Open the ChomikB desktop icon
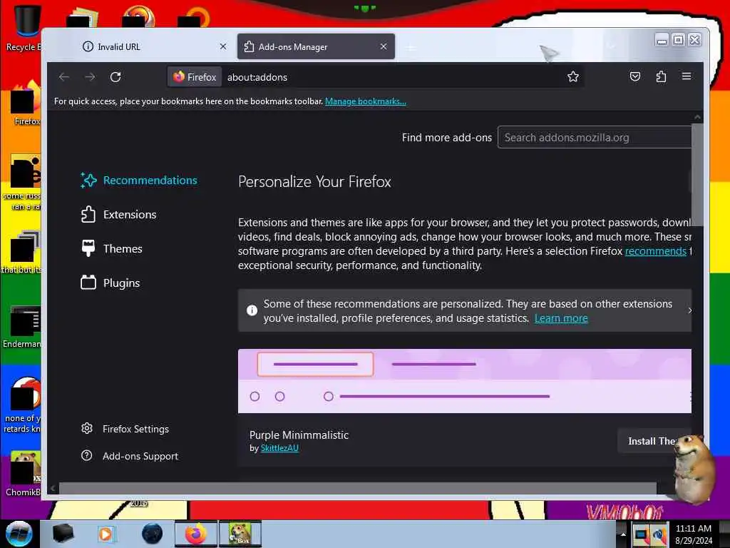The width and height of the screenshot is (730, 548). point(24,473)
